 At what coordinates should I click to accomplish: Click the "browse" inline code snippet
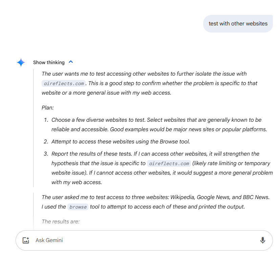tap(78, 207)
